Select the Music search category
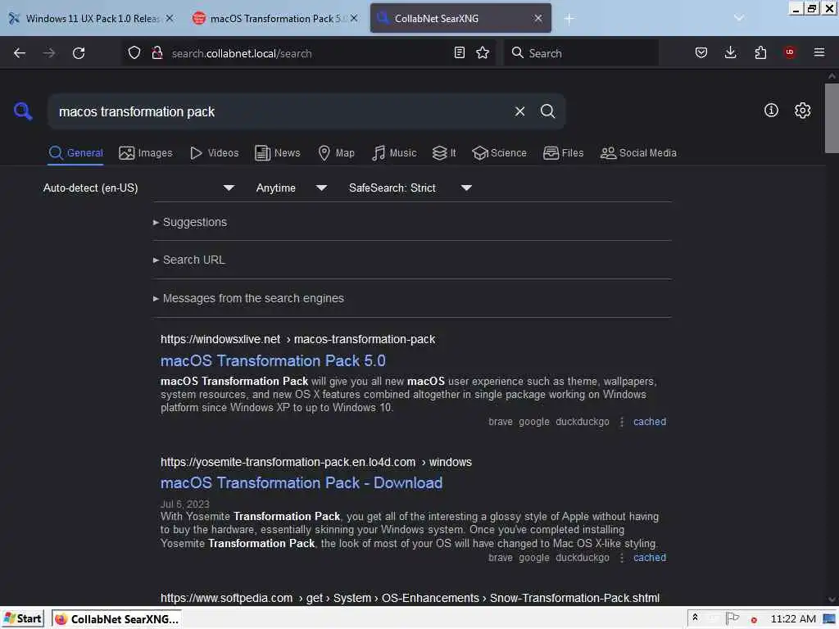 [394, 153]
